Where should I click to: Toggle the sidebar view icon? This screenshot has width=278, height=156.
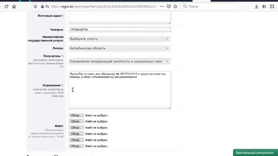(x=272, y=6)
